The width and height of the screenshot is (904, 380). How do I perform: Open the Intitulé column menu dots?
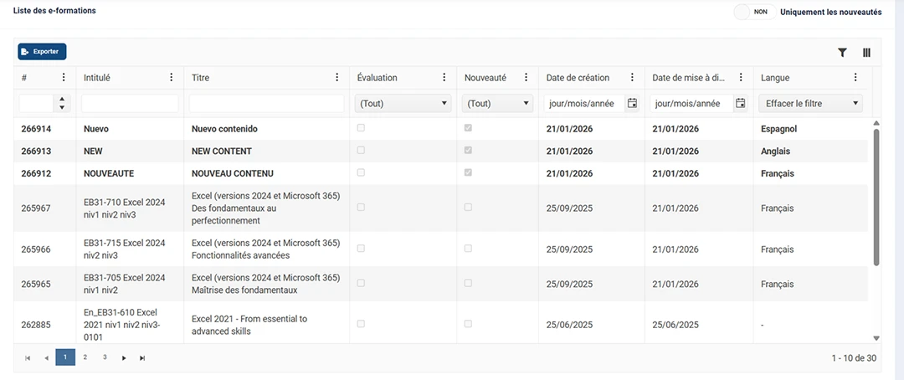(x=172, y=77)
